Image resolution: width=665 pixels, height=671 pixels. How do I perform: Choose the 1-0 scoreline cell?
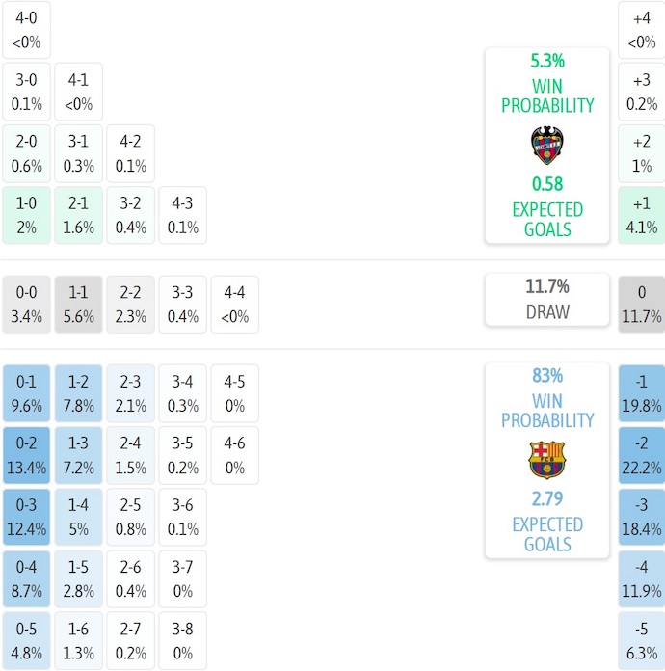point(27,215)
